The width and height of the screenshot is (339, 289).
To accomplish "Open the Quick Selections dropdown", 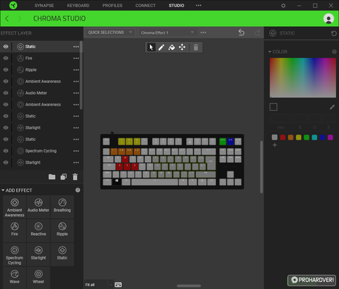I will point(110,33).
